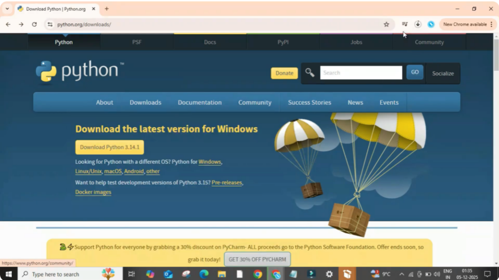The height and width of the screenshot is (280, 499).
Task: Click the Download Python 3.14.1 button
Action: (x=109, y=147)
